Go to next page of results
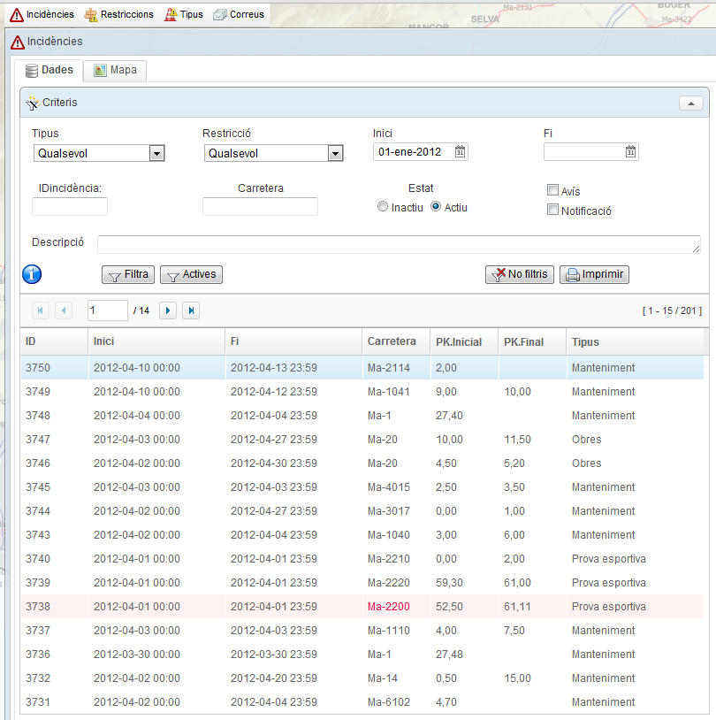Image resolution: width=716 pixels, height=720 pixels. point(167,310)
